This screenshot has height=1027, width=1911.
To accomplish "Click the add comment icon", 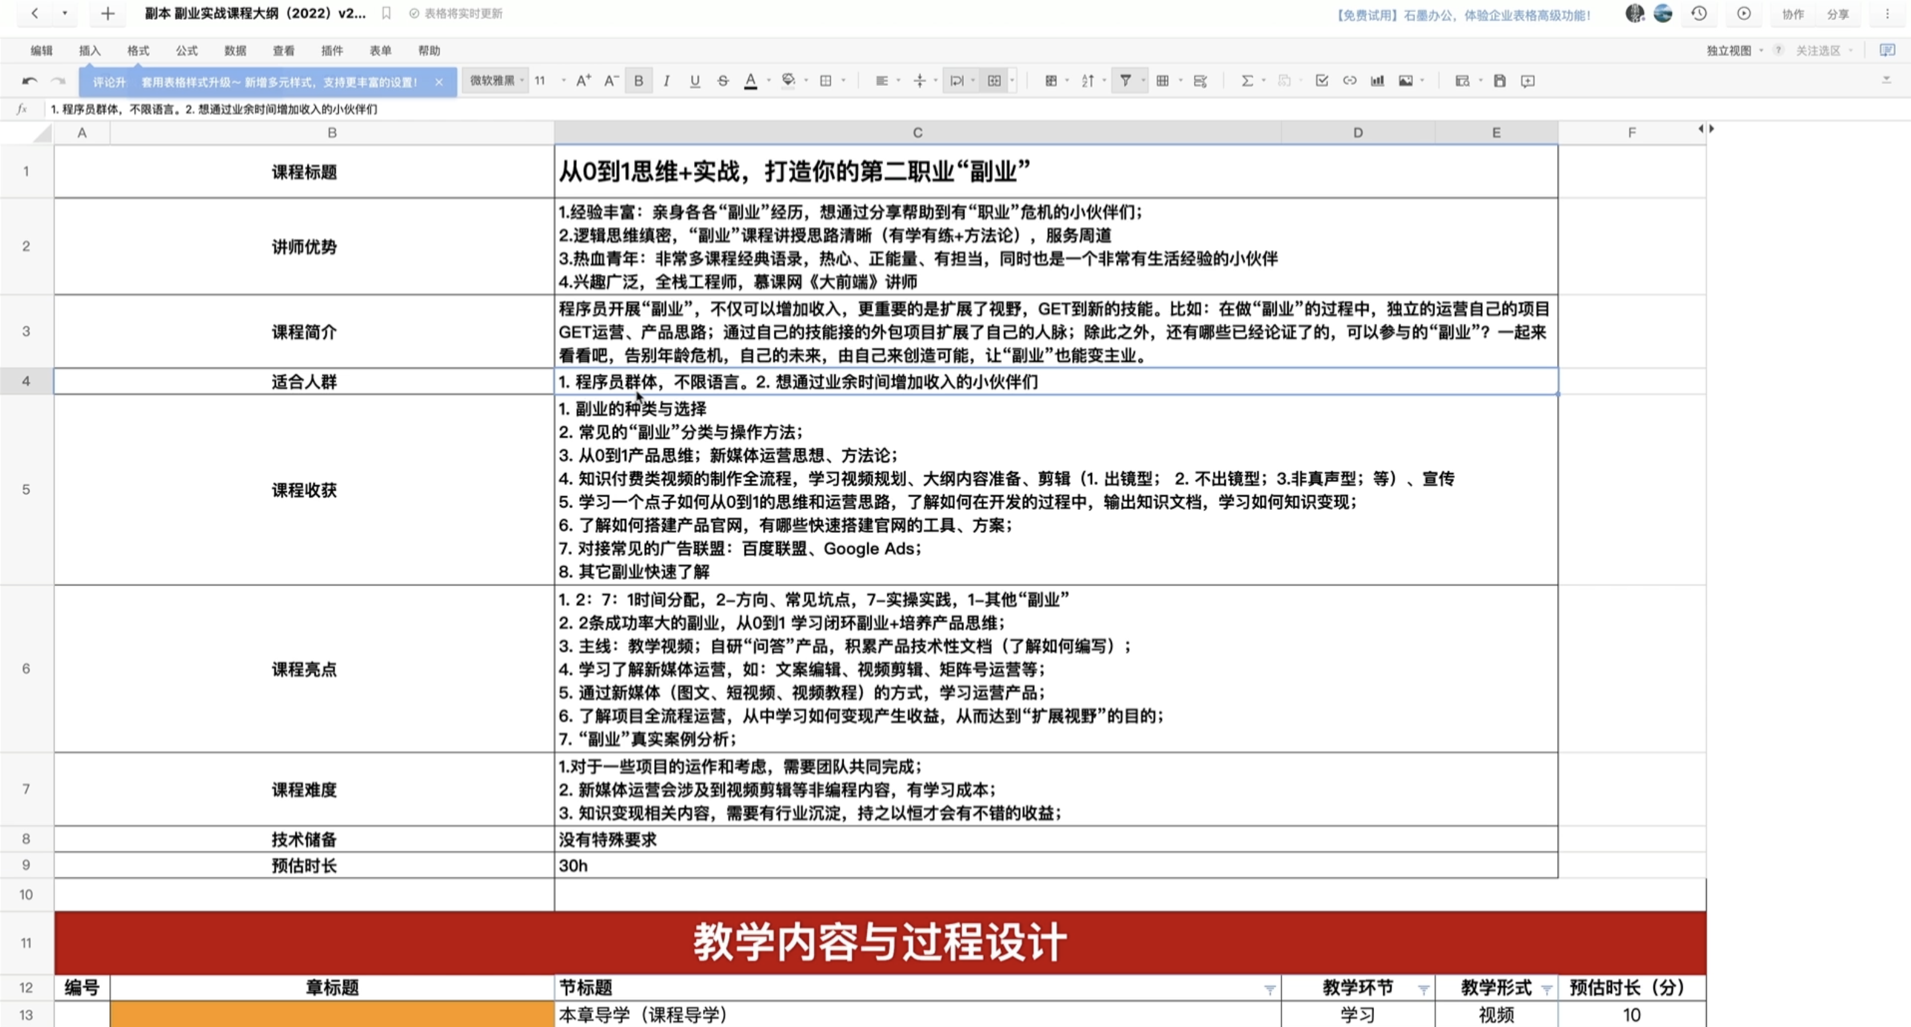I will [x=1527, y=81].
